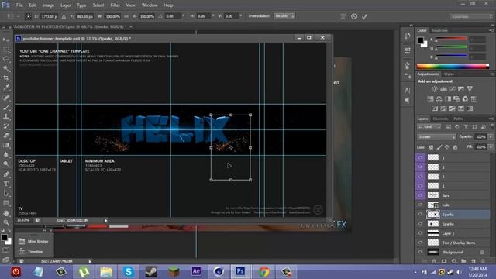Switch to the Styles tab
The image size is (496, 279).
coord(449,74)
